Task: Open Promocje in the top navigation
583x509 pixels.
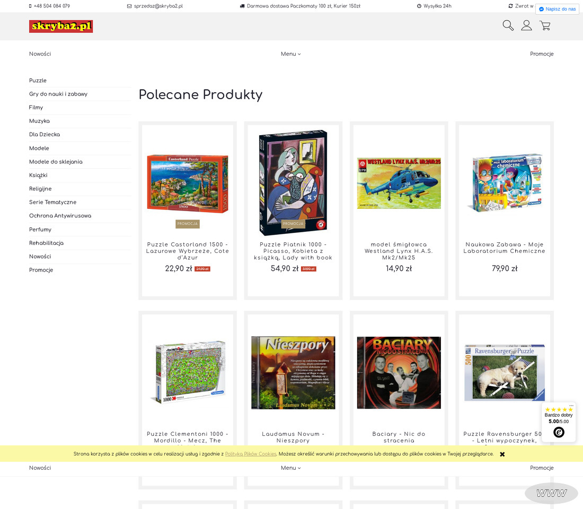Action: tap(542, 54)
